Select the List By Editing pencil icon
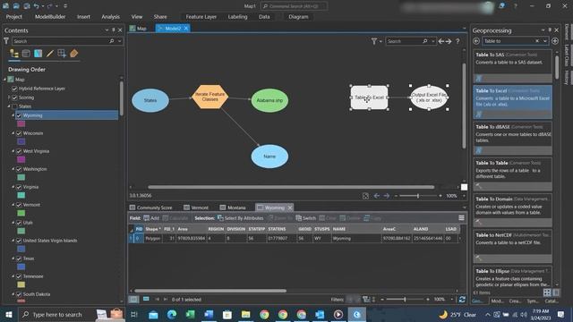Screen dimensions: 573x322 tap(50, 54)
